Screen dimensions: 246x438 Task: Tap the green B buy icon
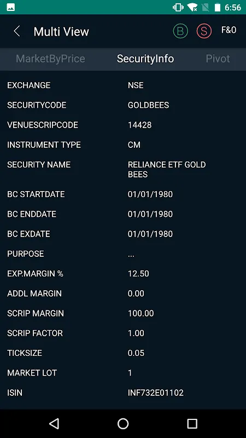[x=180, y=31]
